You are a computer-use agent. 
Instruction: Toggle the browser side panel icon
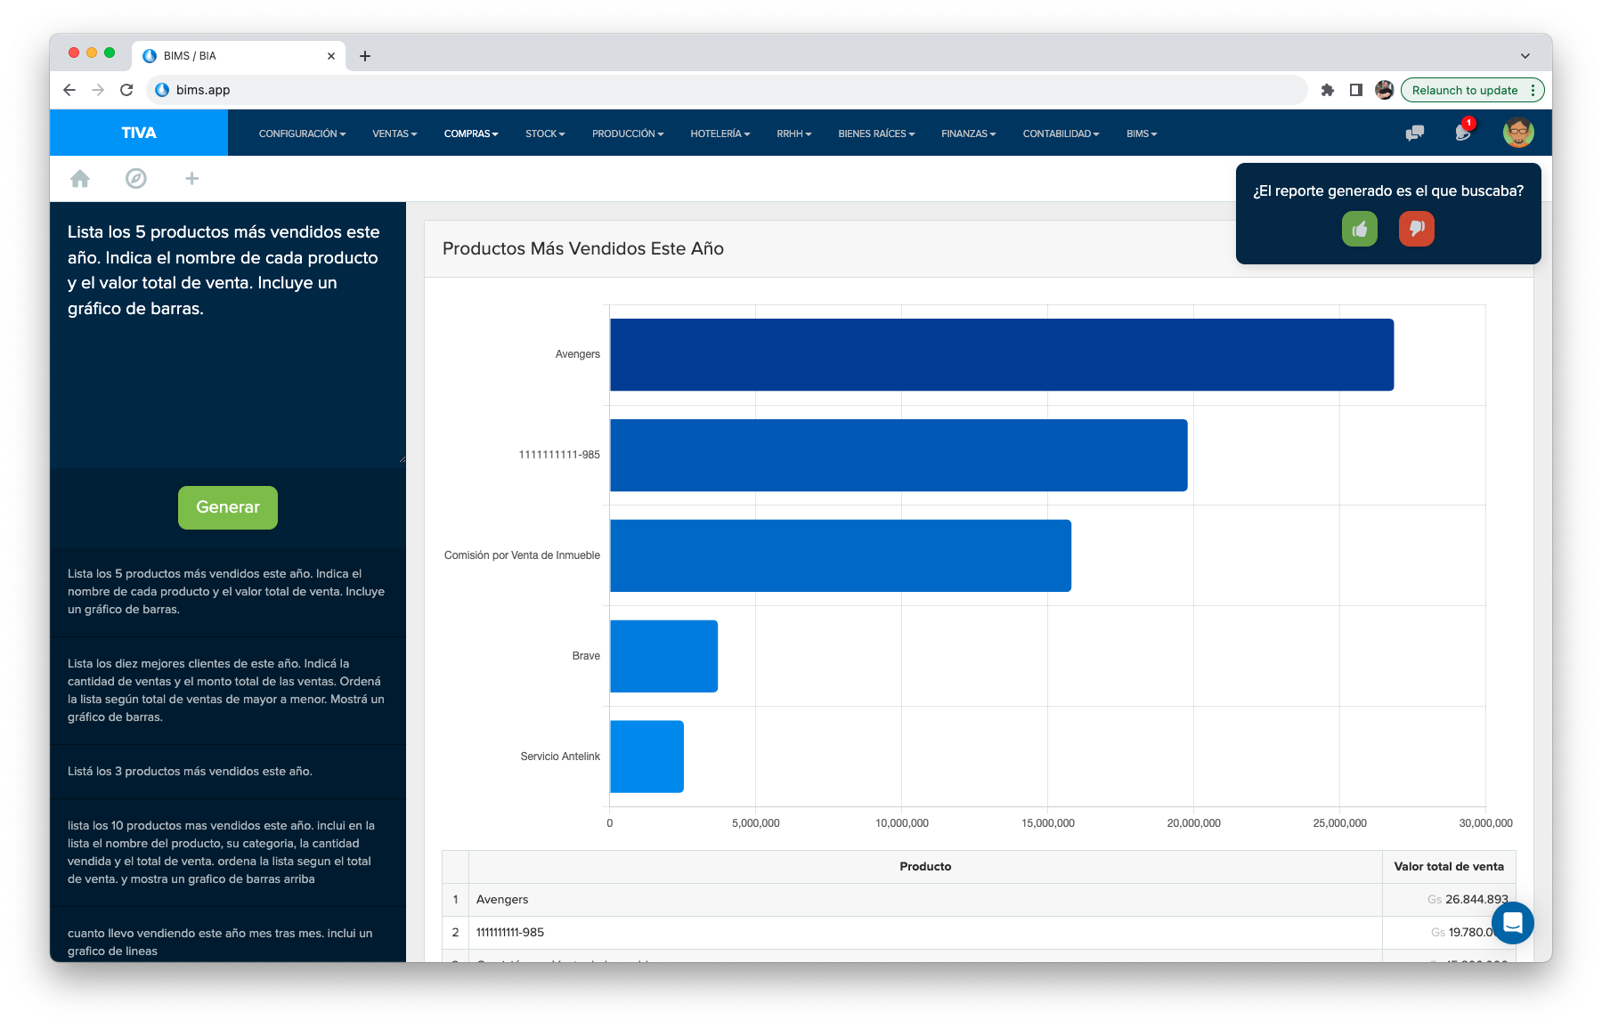coord(1355,90)
